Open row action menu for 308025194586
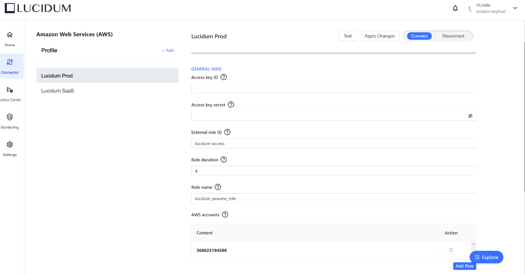Image resolution: width=525 pixels, height=275 pixels. (451, 250)
